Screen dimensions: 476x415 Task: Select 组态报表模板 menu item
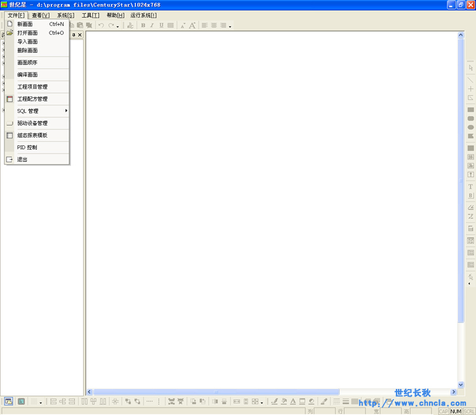click(x=37, y=135)
